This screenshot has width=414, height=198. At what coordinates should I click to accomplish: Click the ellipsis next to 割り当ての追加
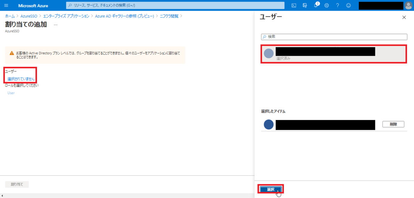click(56, 25)
